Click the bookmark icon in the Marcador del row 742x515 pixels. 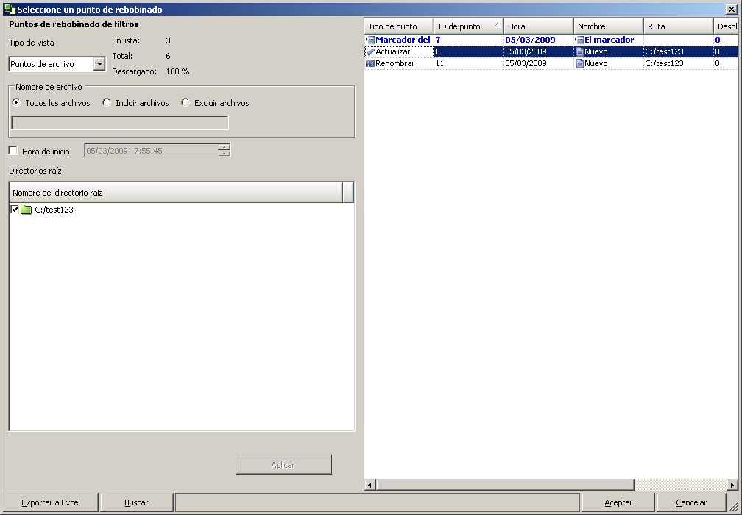pos(371,40)
